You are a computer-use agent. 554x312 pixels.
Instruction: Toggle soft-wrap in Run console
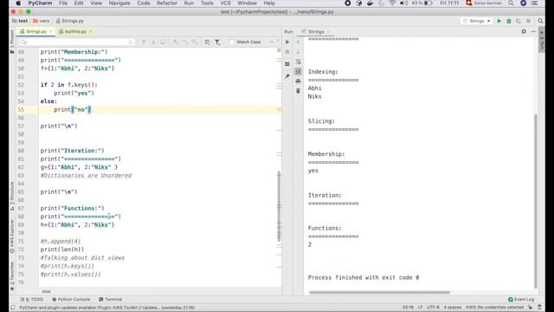(298, 62)
